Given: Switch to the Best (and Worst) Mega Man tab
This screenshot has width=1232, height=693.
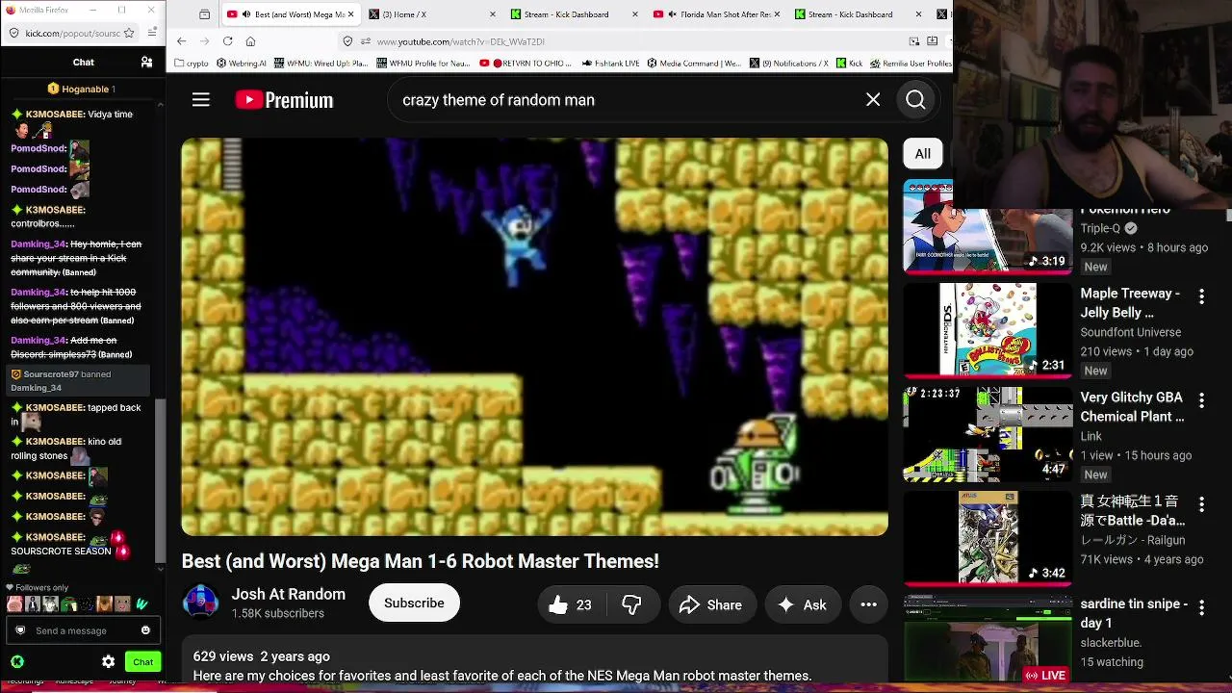Looking at the screenshot, I should [290, 14].
